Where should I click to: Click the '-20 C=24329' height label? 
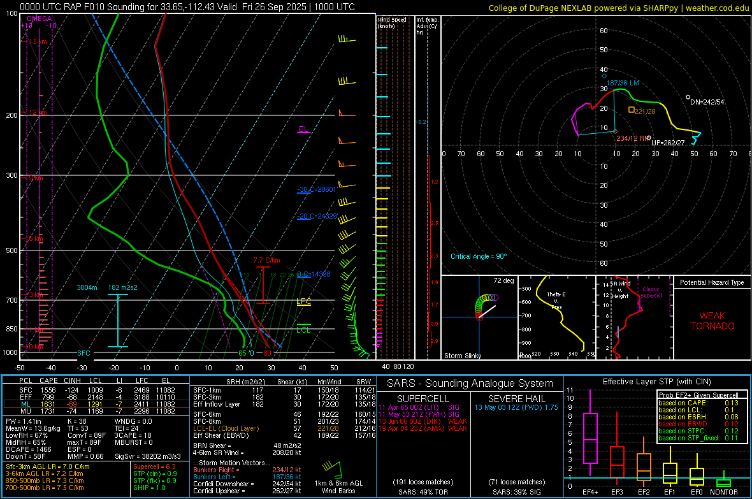(x=317, y=217)
